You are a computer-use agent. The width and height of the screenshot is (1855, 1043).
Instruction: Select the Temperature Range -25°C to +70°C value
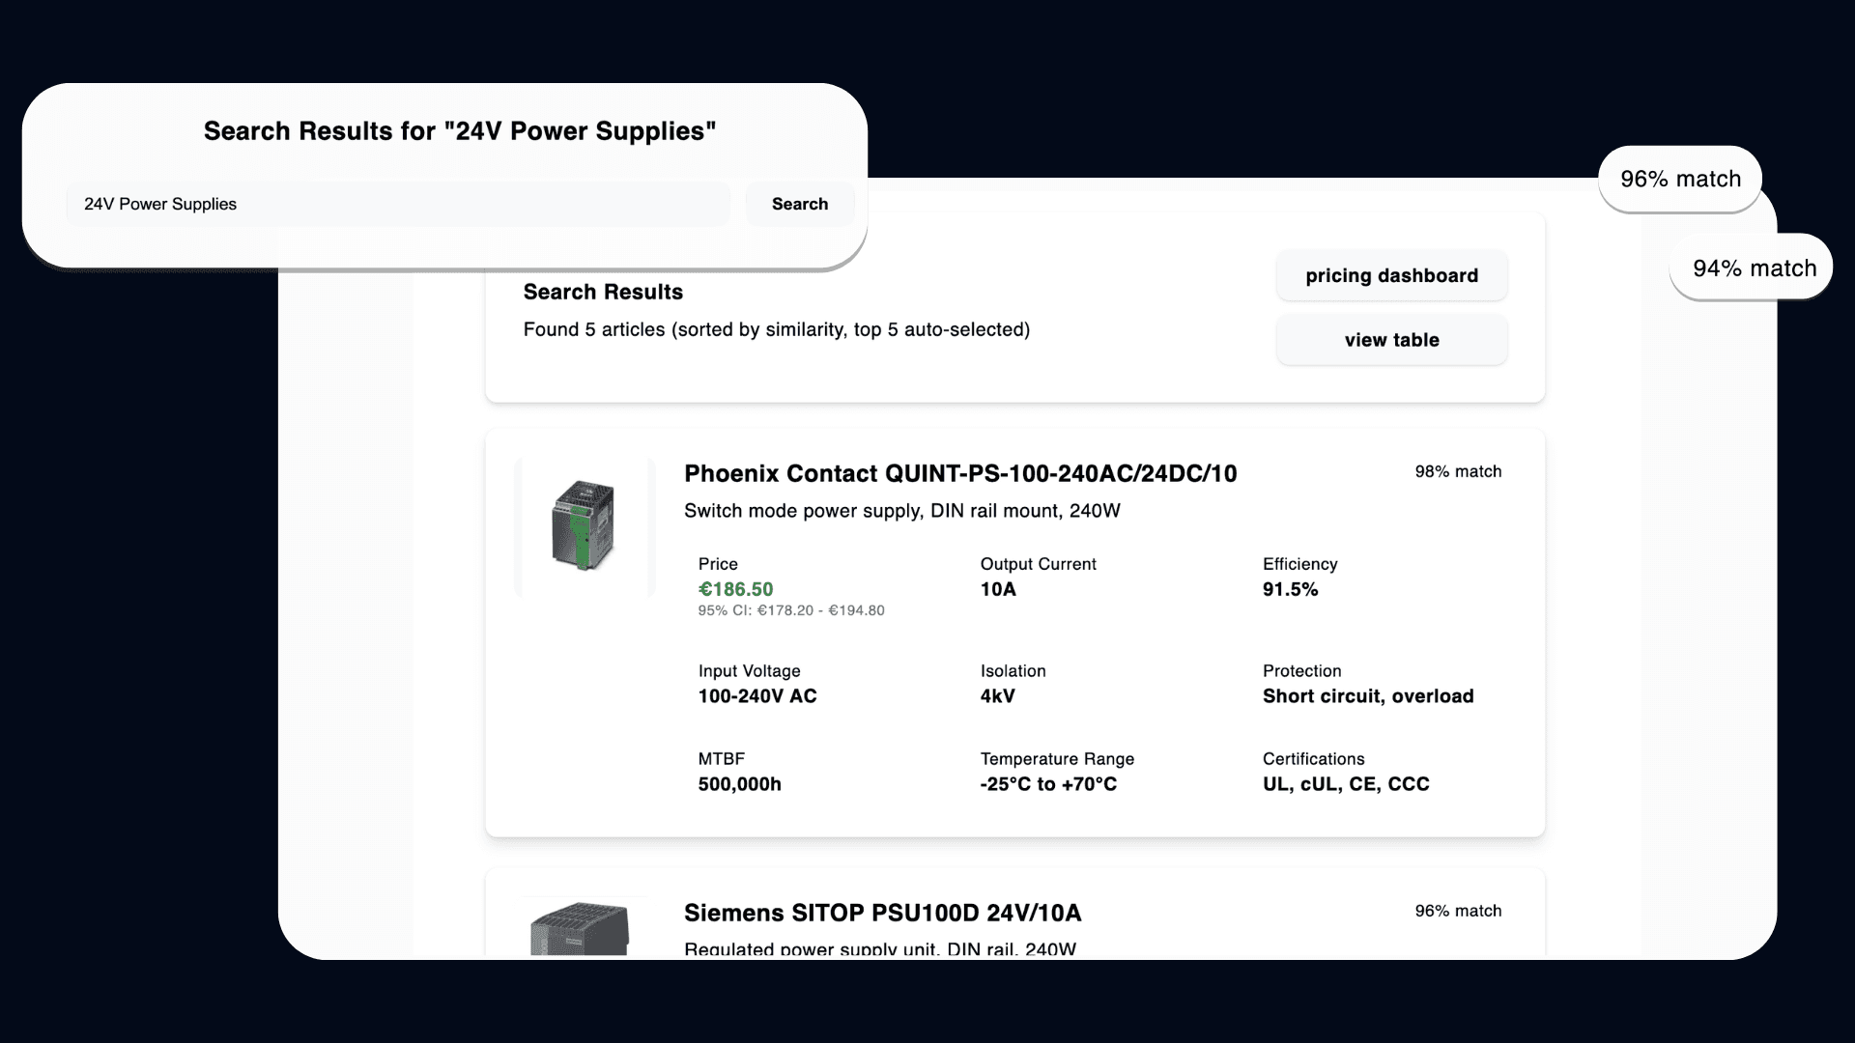tap(1047, 784)
